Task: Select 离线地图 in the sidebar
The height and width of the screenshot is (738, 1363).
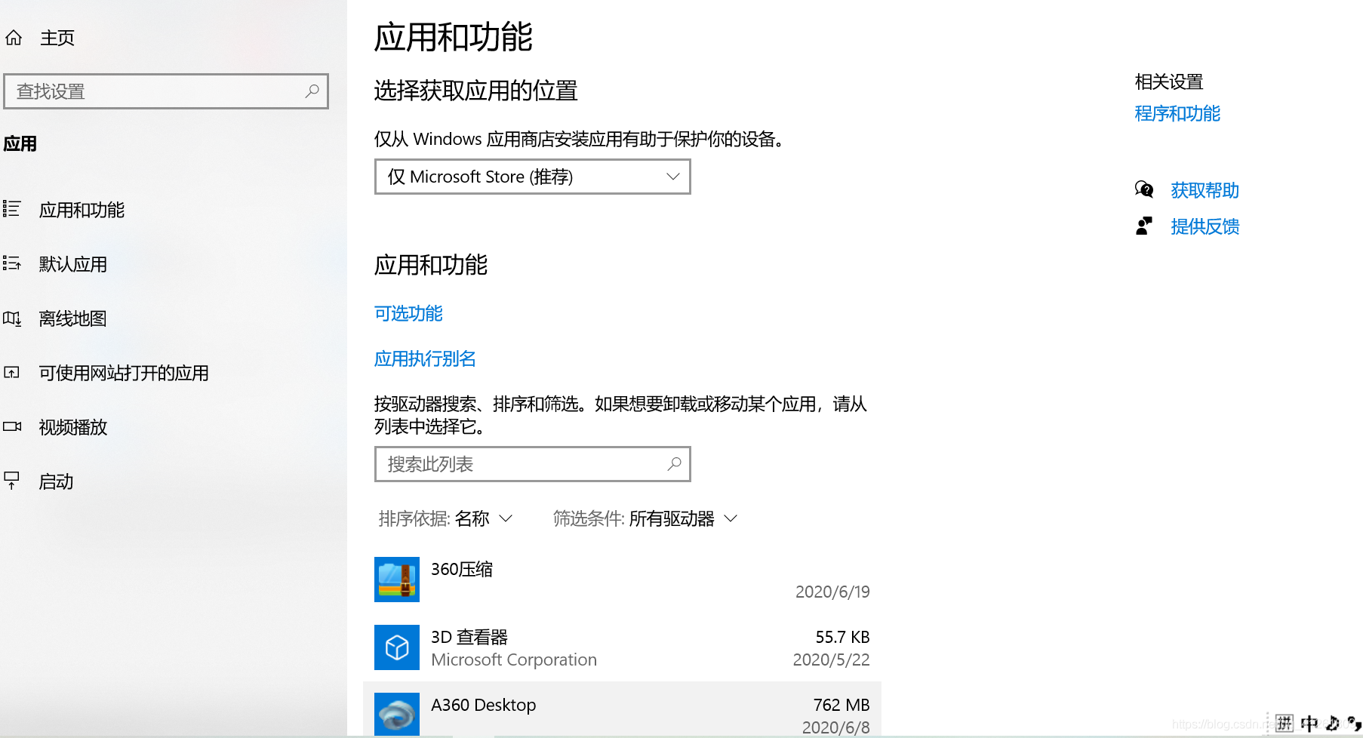Action: tap(73, 318)
